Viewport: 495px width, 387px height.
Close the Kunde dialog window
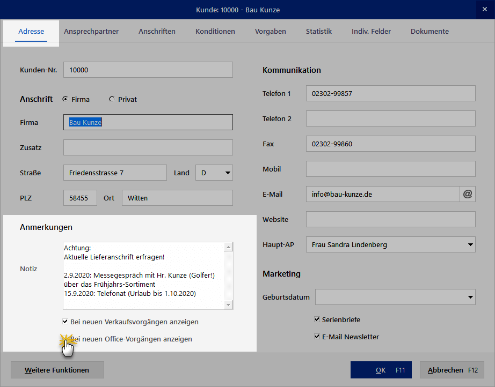click(484, 9)
